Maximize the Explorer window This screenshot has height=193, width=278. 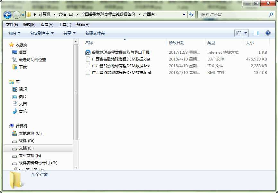(x=256, y=4)
